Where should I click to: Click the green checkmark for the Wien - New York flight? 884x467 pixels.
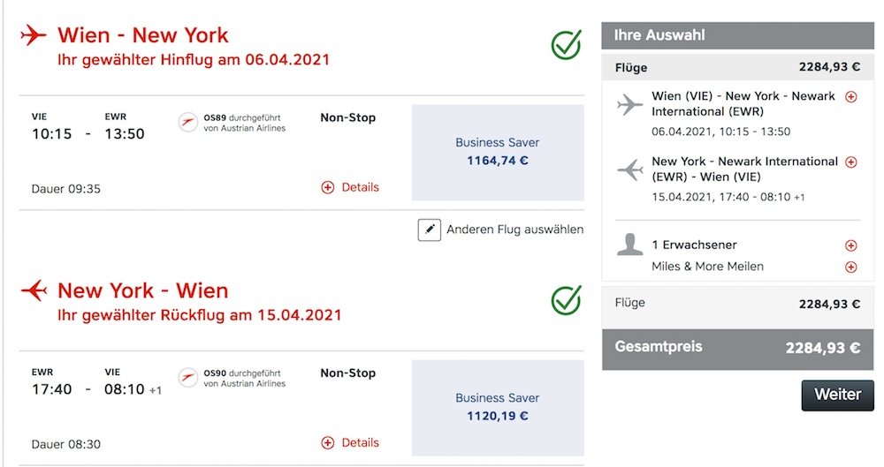click(x=566, y=45)
